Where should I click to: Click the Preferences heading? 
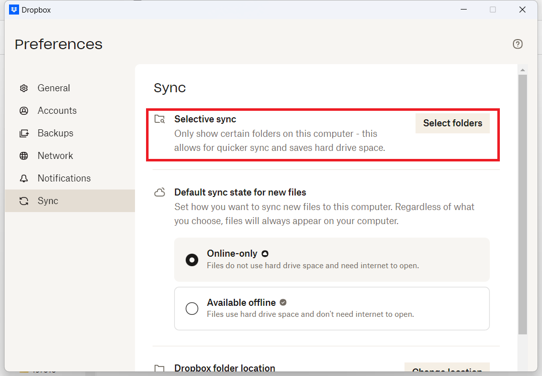point(59,45)
